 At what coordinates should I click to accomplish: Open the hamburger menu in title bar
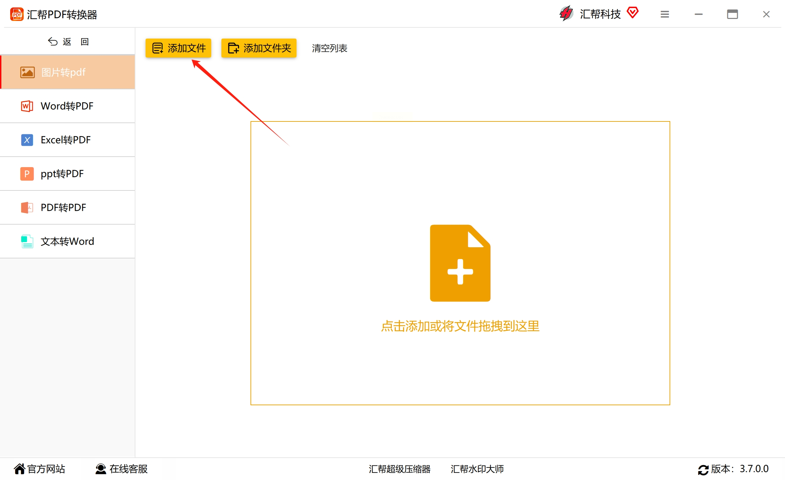click(x=664, y=14)
